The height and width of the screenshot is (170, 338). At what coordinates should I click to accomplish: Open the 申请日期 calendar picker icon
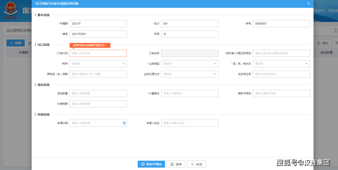point(124,123)
